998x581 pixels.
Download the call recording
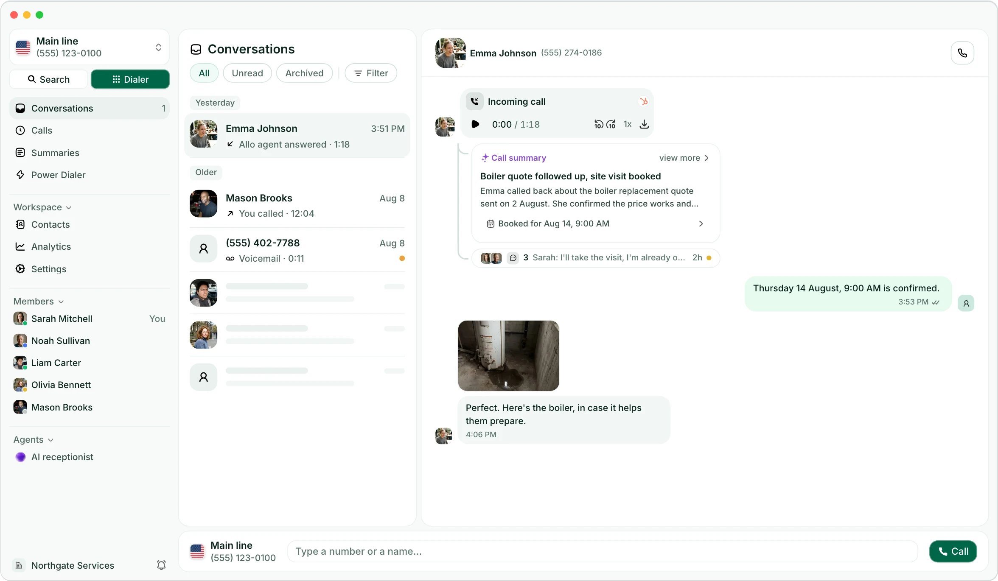pos(644,124)
